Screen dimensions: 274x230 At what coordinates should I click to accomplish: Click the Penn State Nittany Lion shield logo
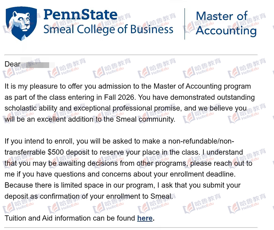(x=21, y=24)
